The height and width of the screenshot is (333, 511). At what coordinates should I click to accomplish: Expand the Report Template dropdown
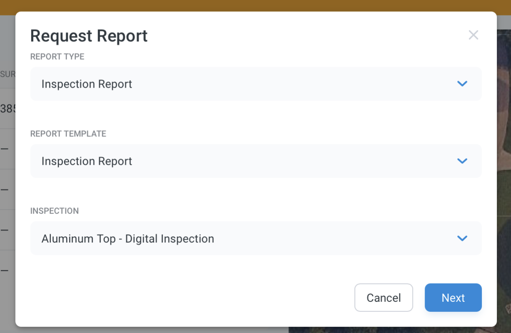point(255,161)
